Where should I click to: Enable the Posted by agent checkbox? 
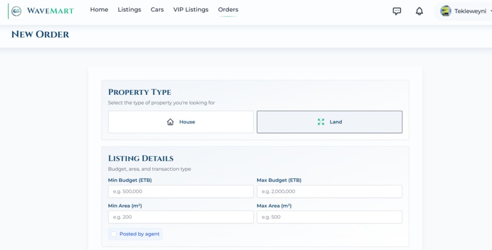click(x=114, y=234)
